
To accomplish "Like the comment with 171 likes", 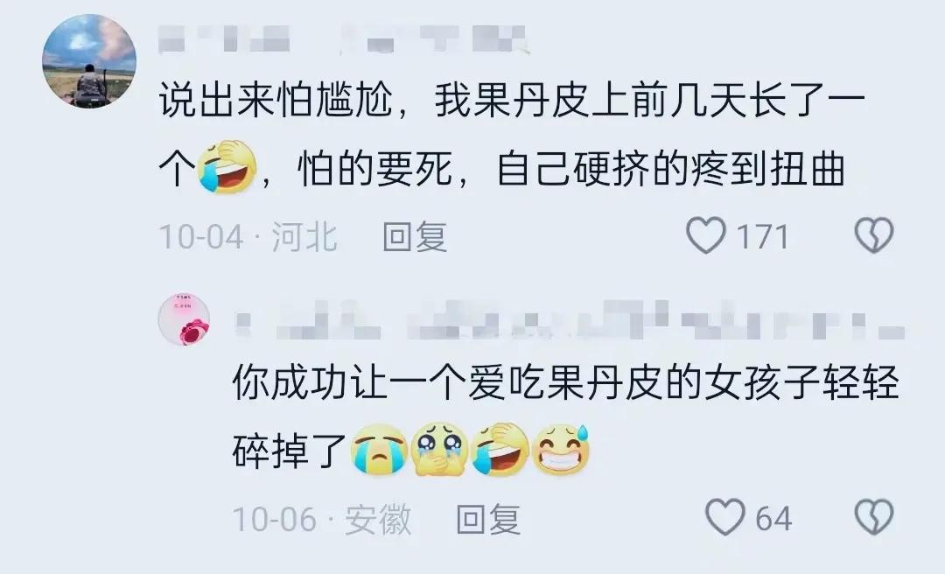I will coord(706,235).
